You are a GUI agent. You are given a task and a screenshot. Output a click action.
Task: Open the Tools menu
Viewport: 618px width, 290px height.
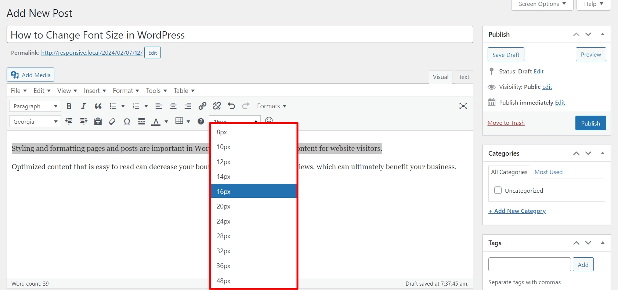[156, 91]
